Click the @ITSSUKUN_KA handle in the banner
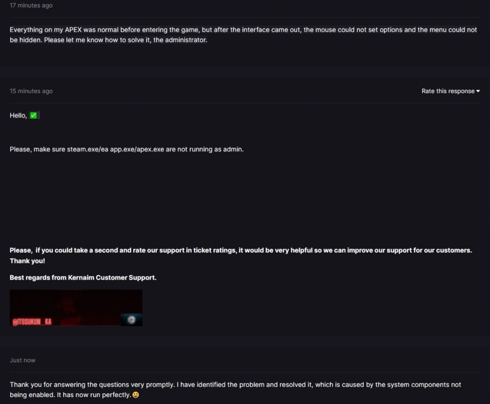This screenshot has height=404, width=490. [32, 322]
